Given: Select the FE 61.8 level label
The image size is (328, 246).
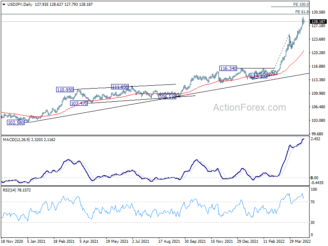Looking at the screenshot, I should tap(302, 12).
